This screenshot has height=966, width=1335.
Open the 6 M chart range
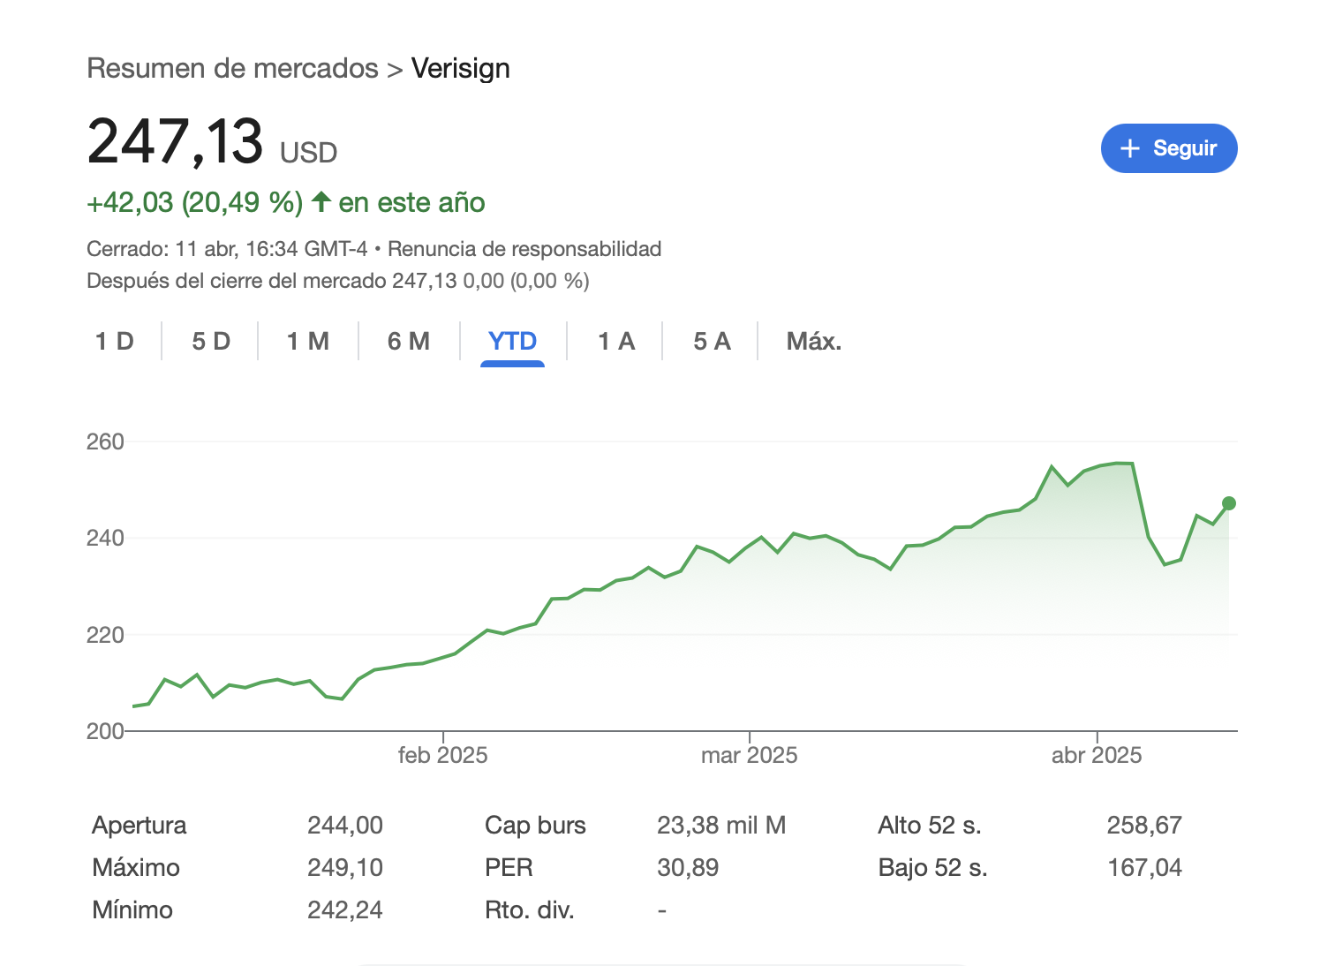[409, 342]
